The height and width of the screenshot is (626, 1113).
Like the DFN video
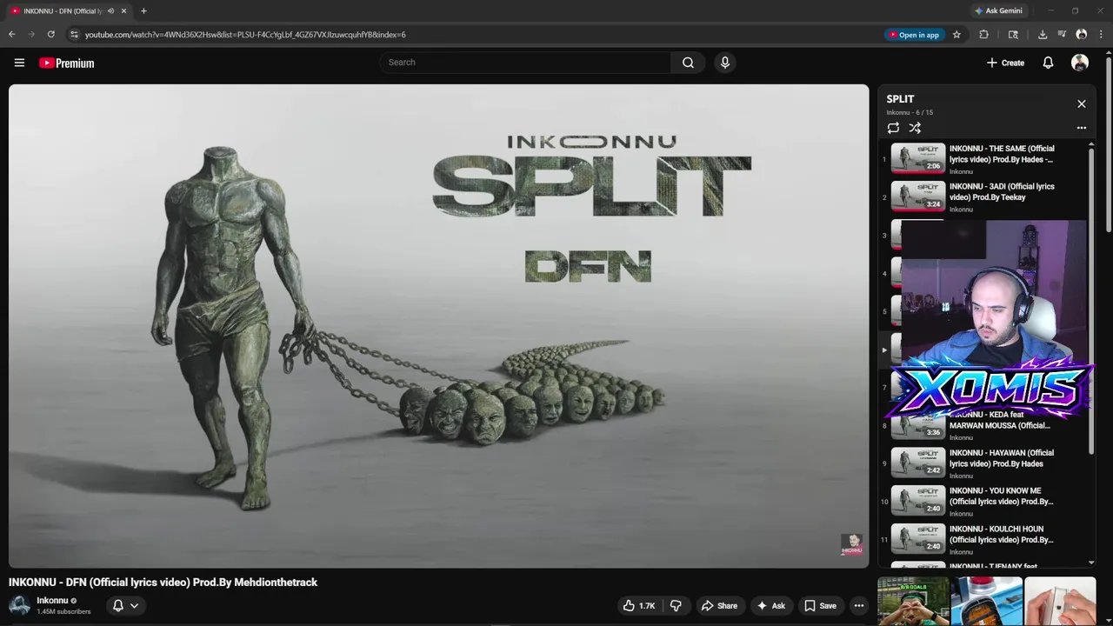point(638,606)
